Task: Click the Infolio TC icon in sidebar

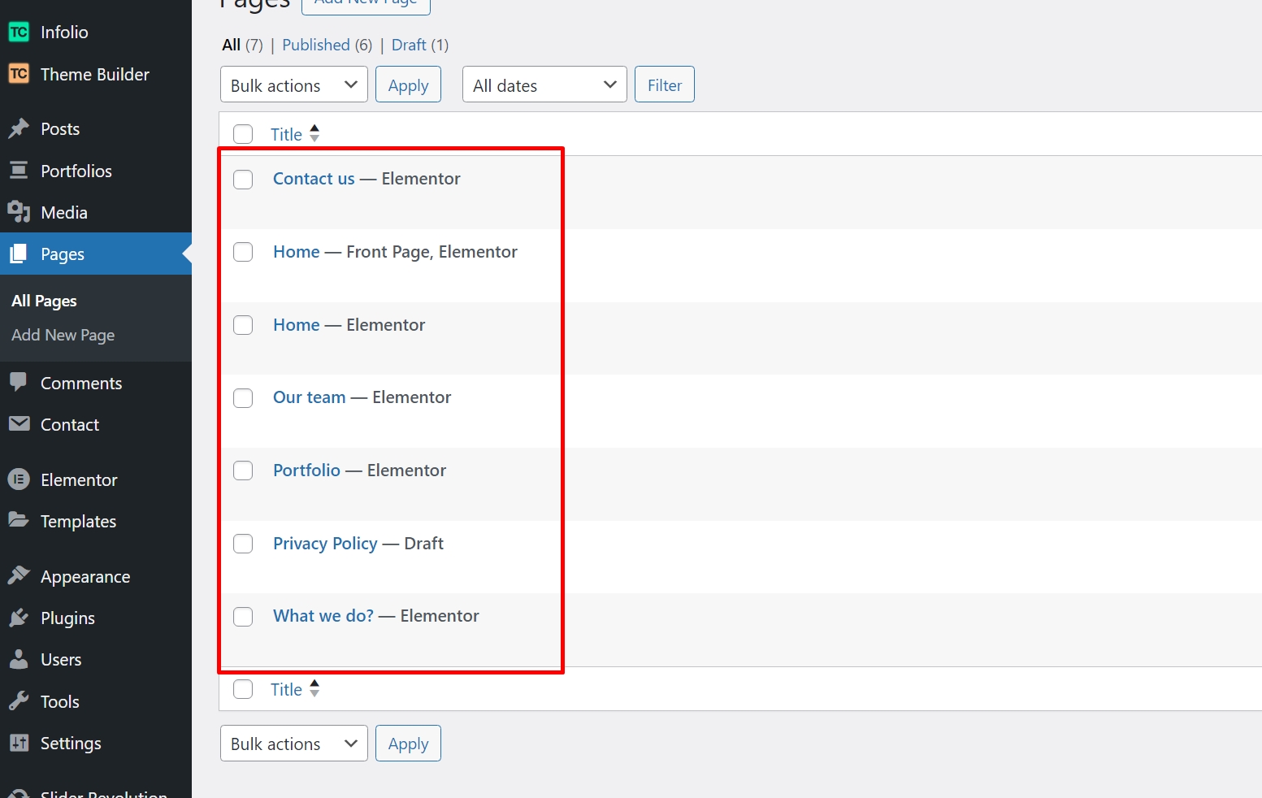Action: pos(19,32)
